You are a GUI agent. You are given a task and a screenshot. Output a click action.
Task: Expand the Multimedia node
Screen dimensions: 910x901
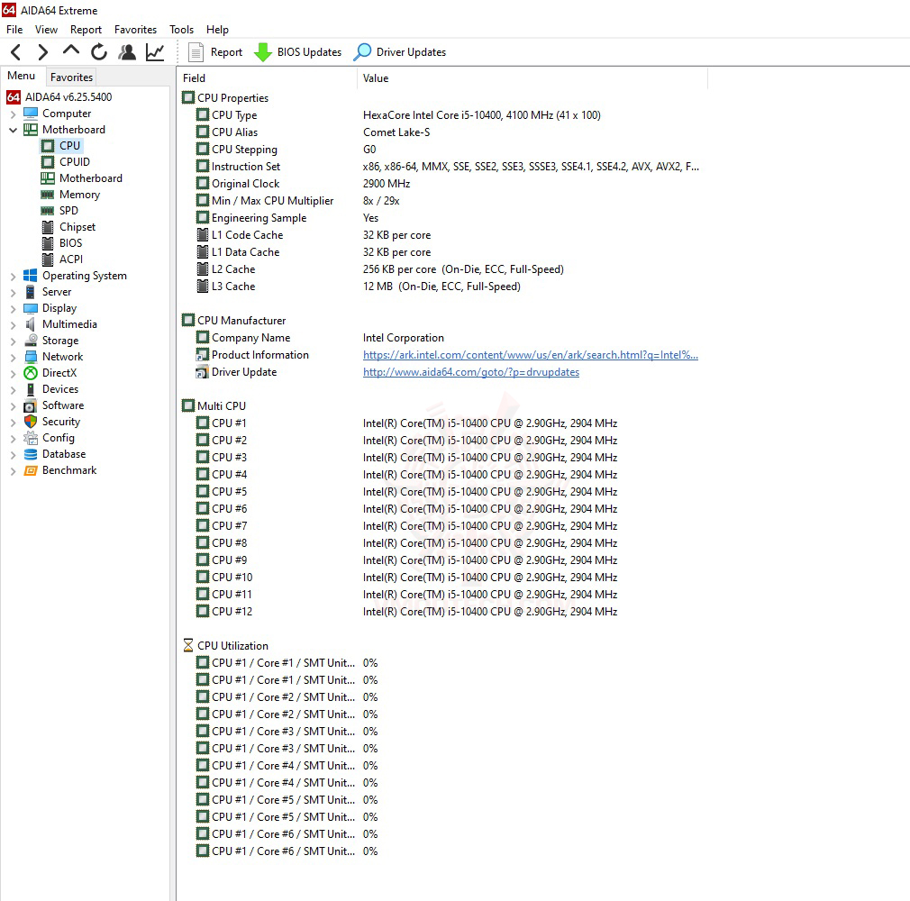click(x=13, y=325)
